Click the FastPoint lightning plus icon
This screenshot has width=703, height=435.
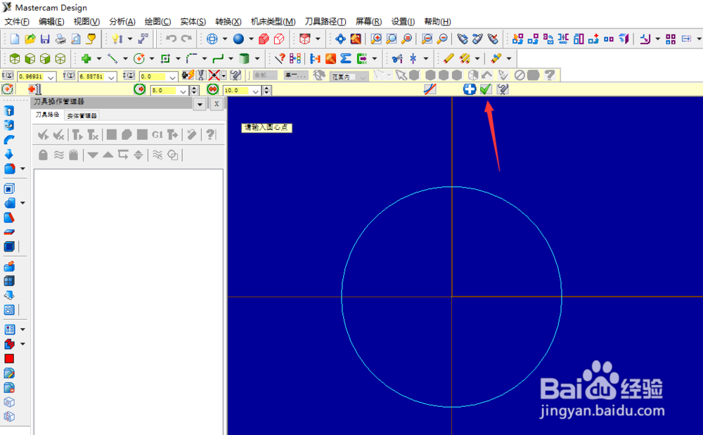coord(188,75)
